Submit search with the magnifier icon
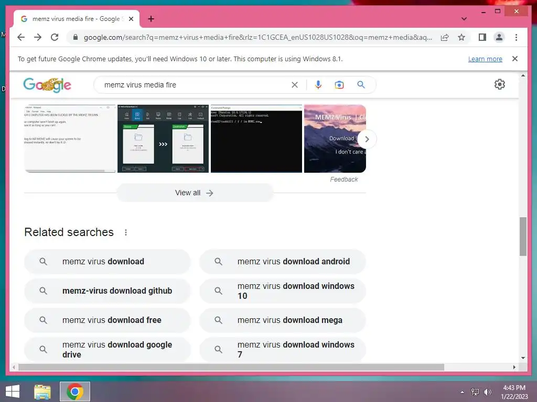This screenshot has width=537, height=402. [x=361, y=85]
